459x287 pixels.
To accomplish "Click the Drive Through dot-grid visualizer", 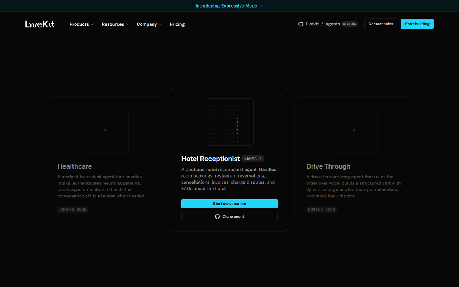I will click(x=354, y=130).
